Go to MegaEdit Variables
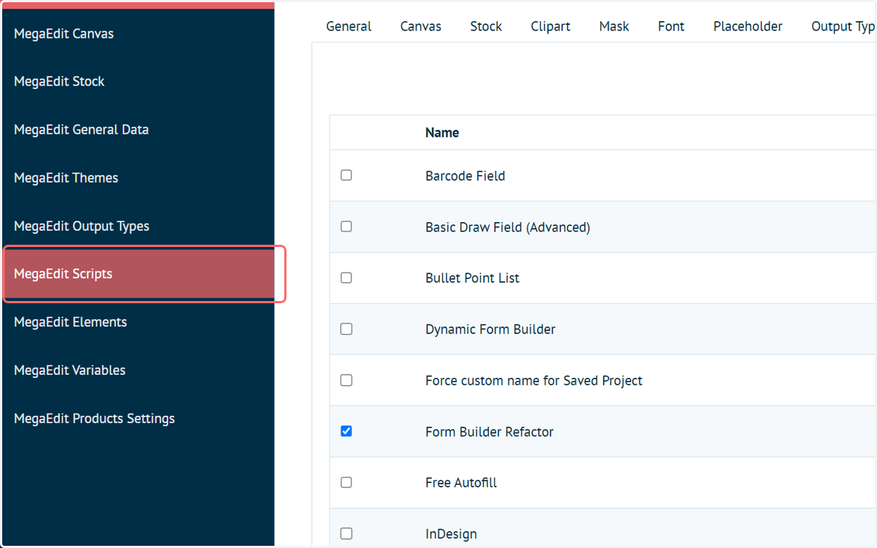This screenshot has height=548, width=877. pyautogui.click(x=69, y=370)
